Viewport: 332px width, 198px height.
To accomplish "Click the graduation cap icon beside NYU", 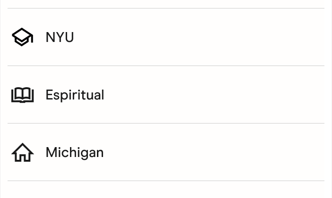I will click(x=22, y=37).
